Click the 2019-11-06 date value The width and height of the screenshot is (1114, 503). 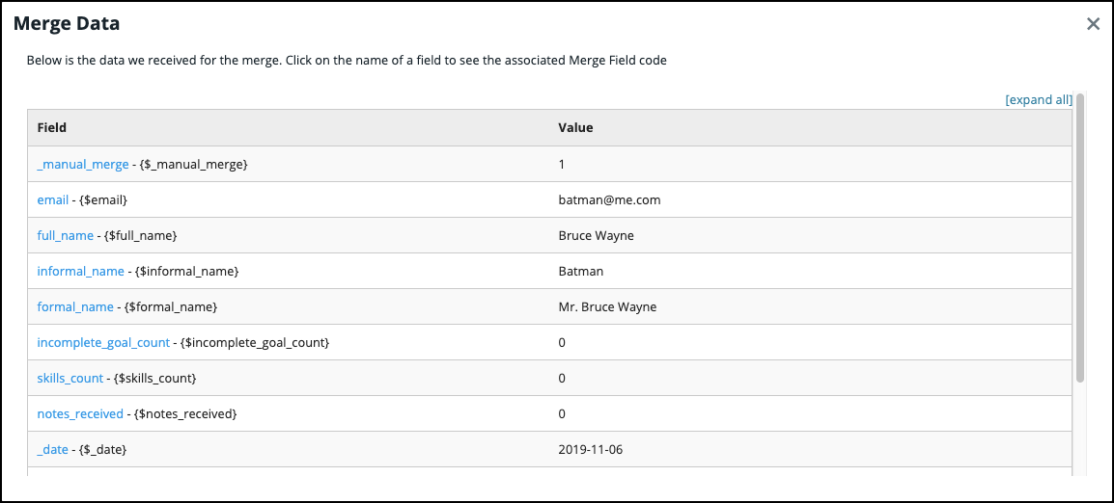590,450
